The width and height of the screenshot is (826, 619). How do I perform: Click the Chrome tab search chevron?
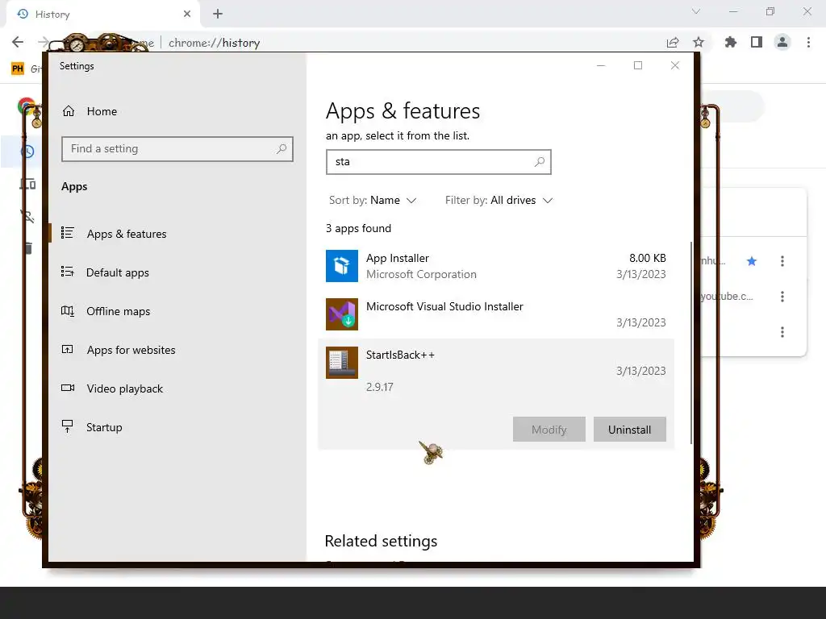tap(696, 11)
